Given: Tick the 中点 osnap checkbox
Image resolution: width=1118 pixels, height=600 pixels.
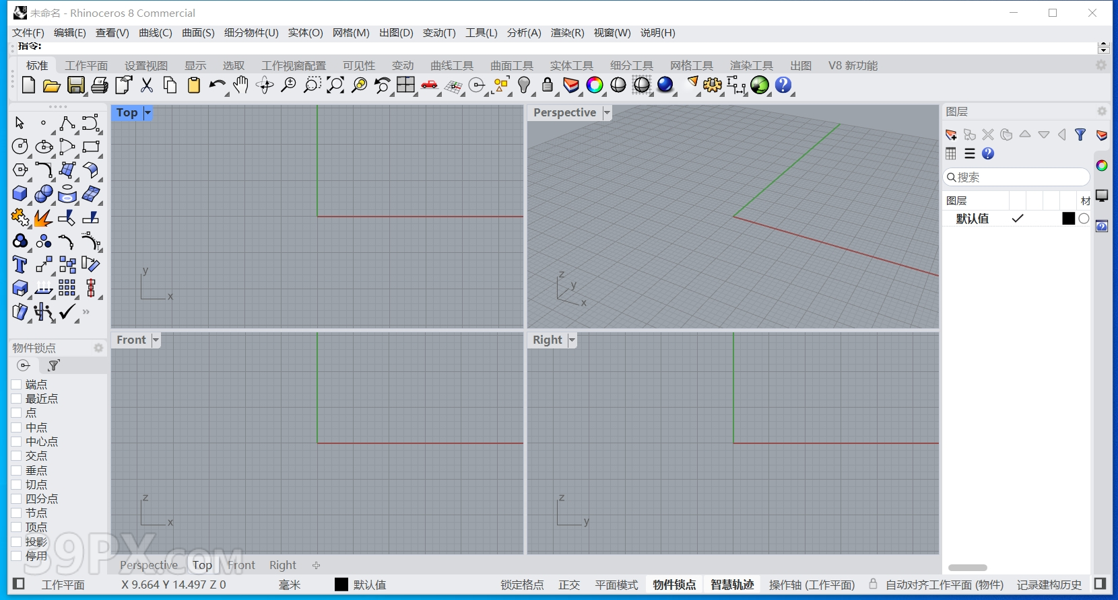Looking at the screenshot, I should [17, 427].
